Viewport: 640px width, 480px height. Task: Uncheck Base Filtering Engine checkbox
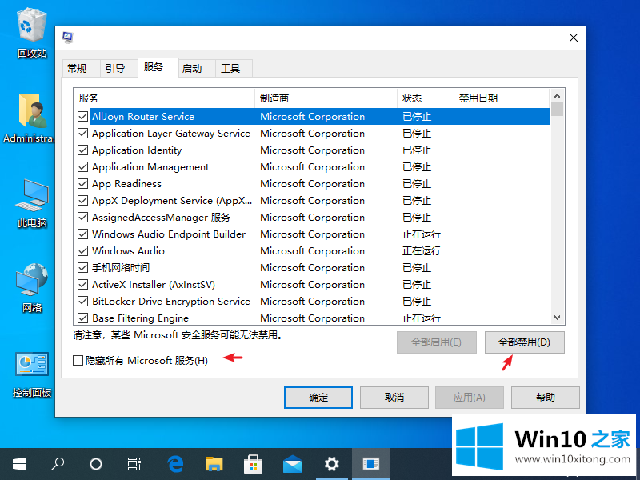coord(83,318)
